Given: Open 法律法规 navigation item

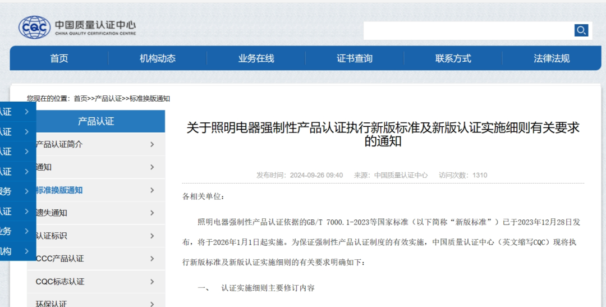Looking at the screenshot, I should (551, 58).
